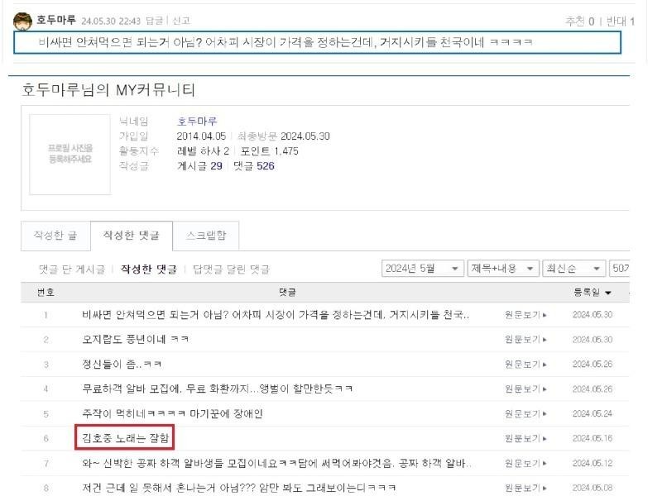Screen dimensions: 662x496
Task: Open 원문보기 for the 김호중 comment row
Action: pyautogui.click(x=525, y=438)
